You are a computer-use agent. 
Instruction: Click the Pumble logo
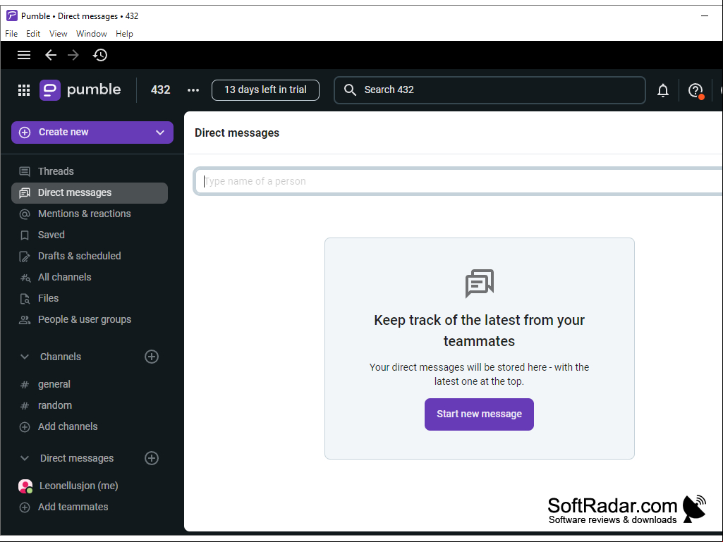[x=80, y=90]
